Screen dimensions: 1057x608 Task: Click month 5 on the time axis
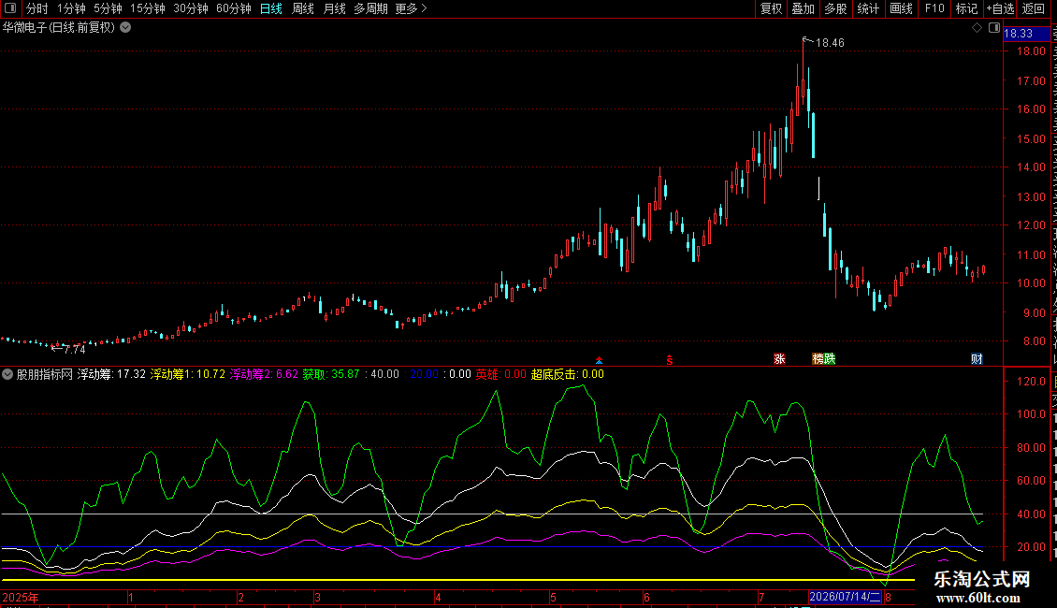554,598
